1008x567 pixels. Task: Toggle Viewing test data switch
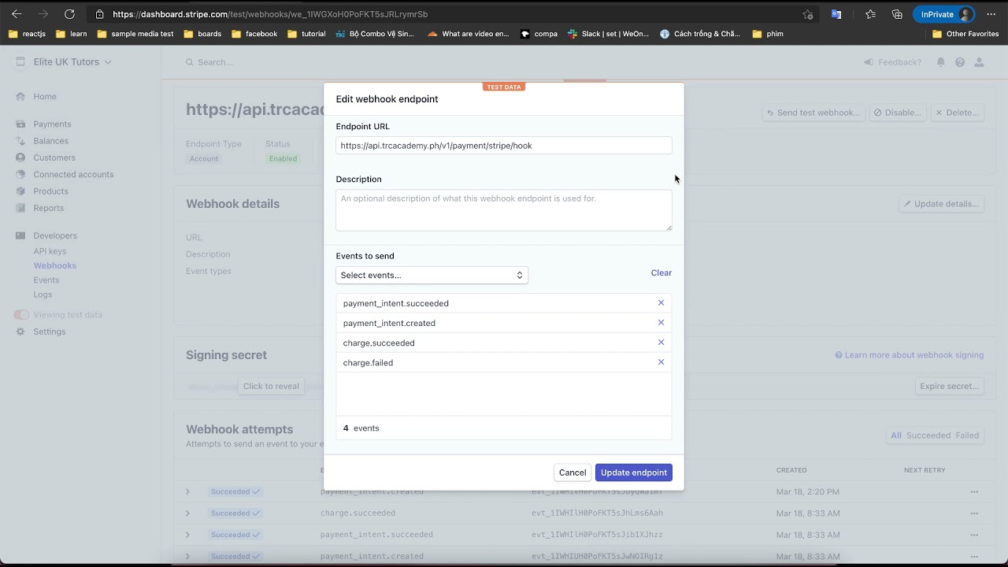(x=21, y=315)
